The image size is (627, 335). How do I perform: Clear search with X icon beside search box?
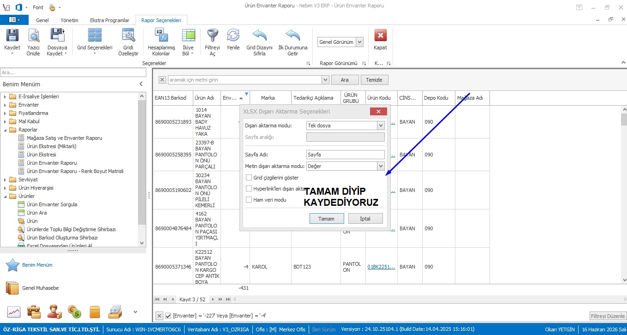162,80
